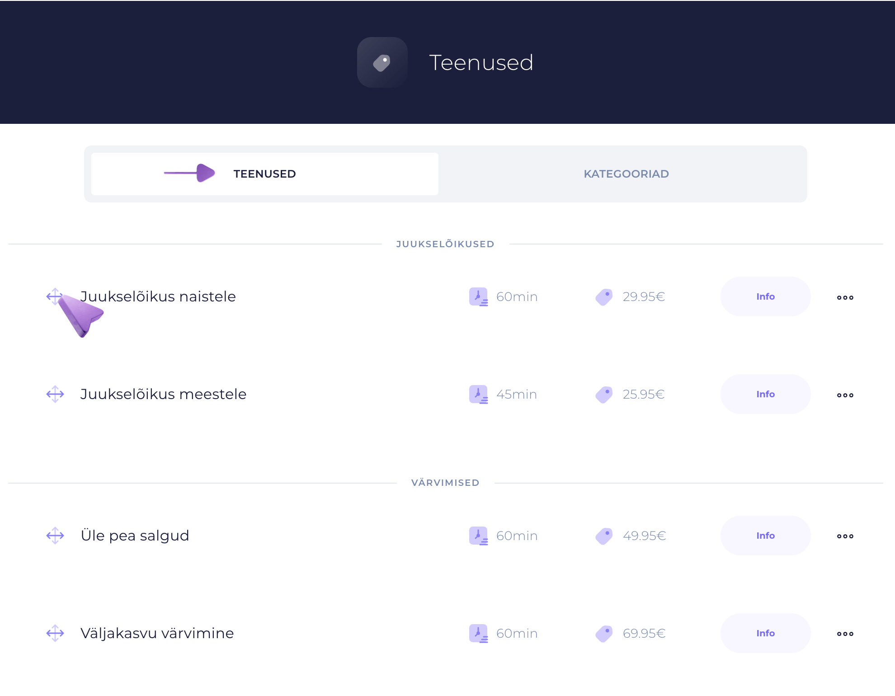
Task: View Info for Väljakasvu värvimine
Action: tap(765, 633)
